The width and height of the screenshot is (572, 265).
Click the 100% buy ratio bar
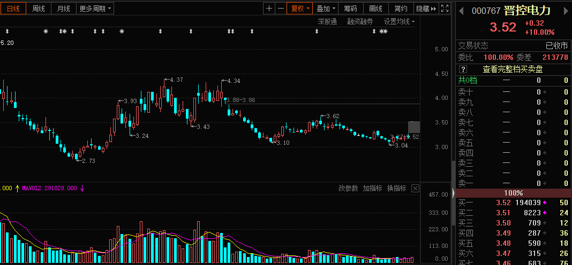pyautogui.click(x=514, y=193)
